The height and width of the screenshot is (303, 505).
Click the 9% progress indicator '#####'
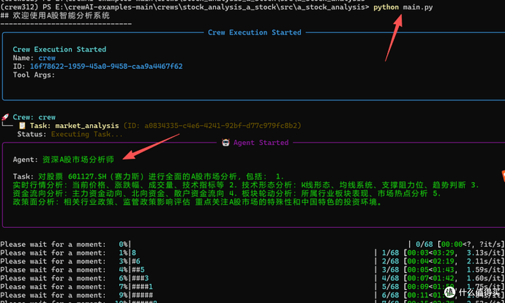142,295
